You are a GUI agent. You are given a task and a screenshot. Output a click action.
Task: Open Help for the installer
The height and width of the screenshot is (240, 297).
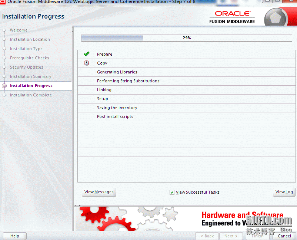[x=14, y=236]
